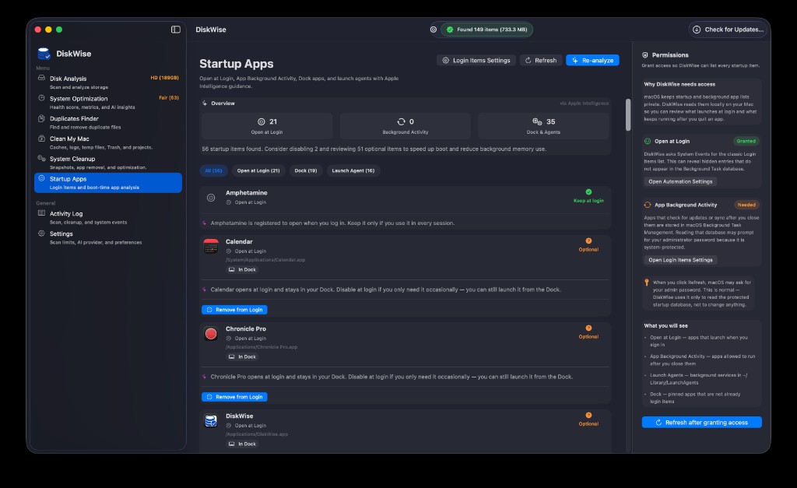Click the Activity Log list icon
Image resolution: width=797 pixels, height=488 pixels.
click(x=42, y=213)
